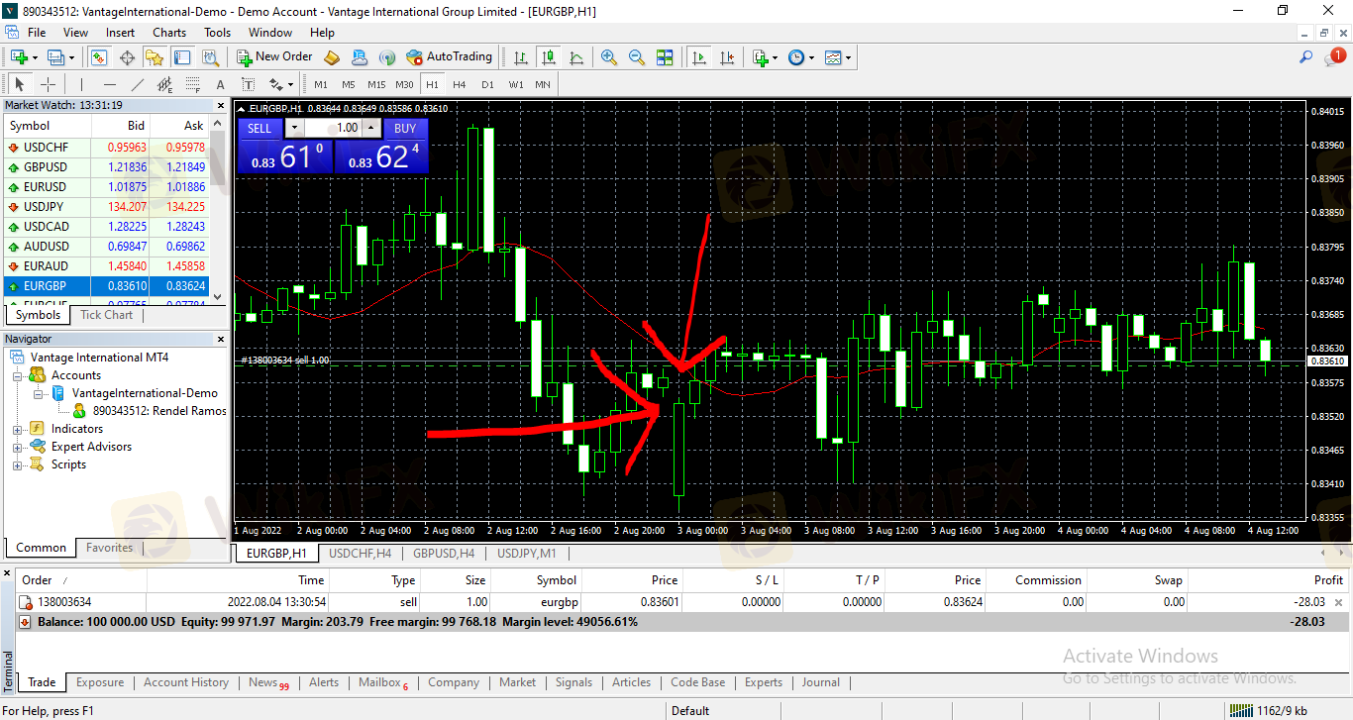The image size is (1353, 720).
Task: Select the Crosshair tool
Action: tap(48, 84)
